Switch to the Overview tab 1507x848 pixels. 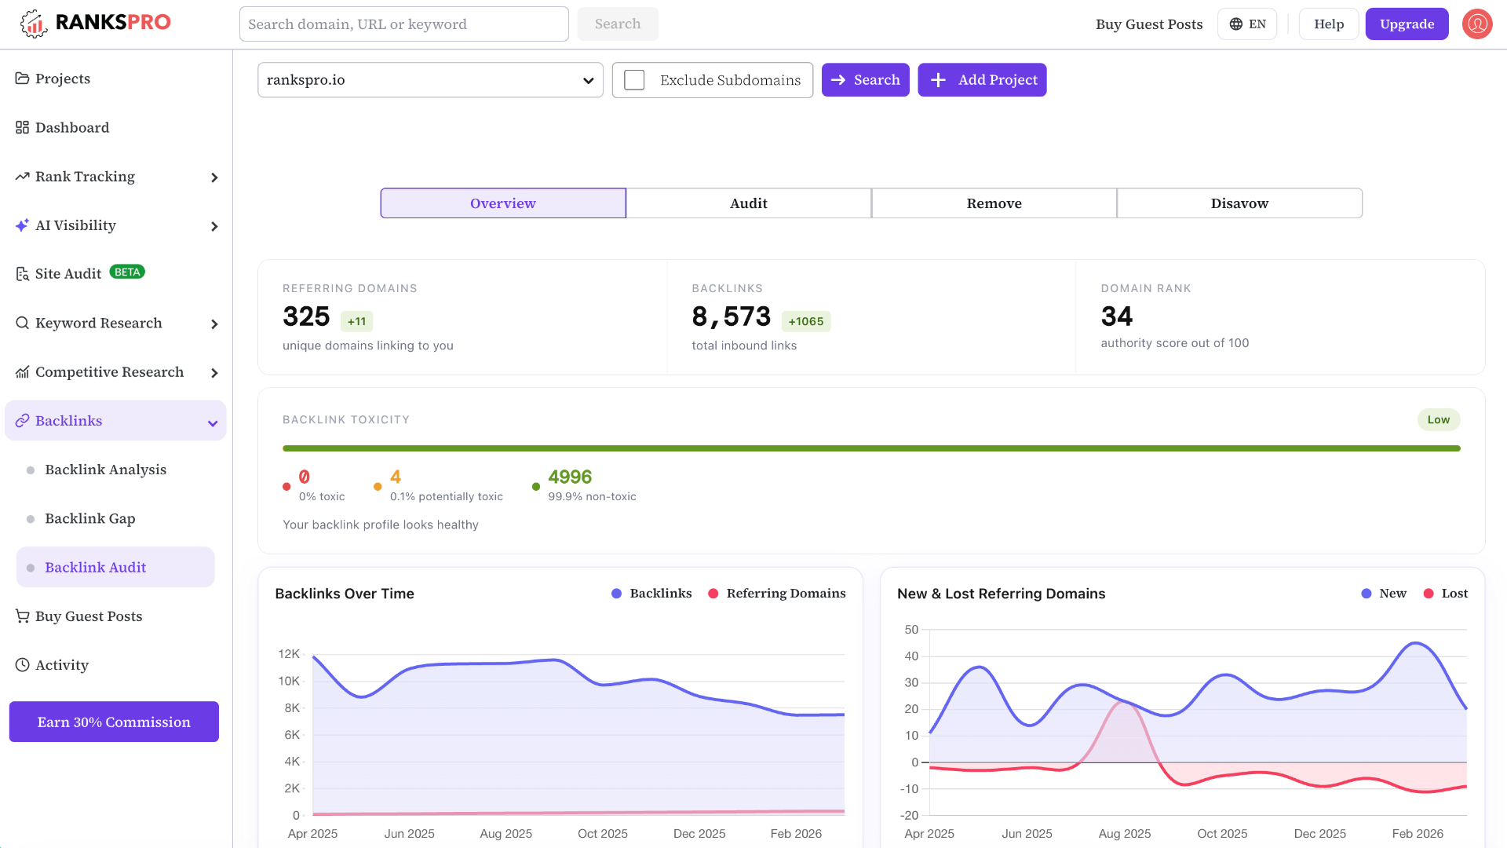(x=503, y=203)
